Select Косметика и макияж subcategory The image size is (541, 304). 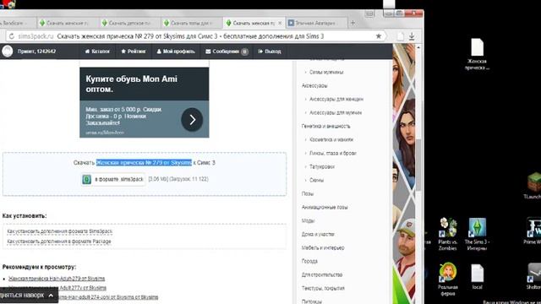[x=331, y=139]
